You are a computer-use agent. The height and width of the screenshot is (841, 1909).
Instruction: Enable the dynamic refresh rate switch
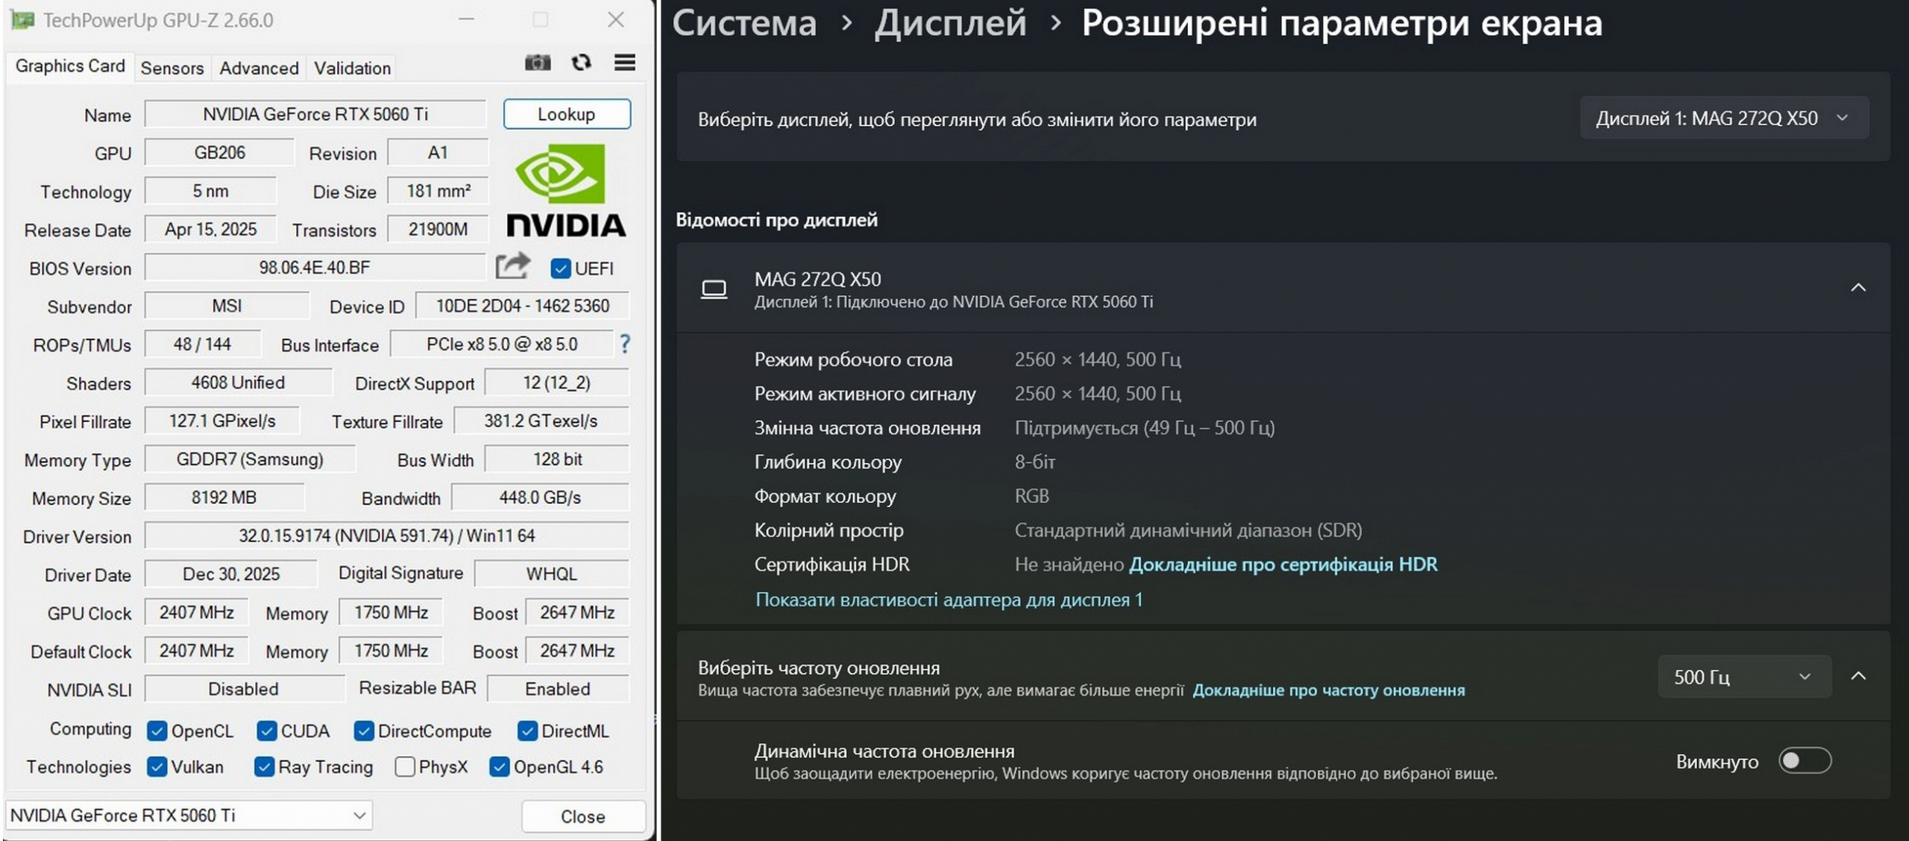click(1804, 760)
